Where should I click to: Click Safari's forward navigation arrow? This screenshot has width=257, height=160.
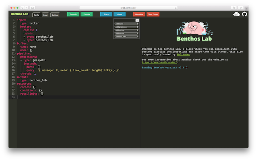(26, 8)
